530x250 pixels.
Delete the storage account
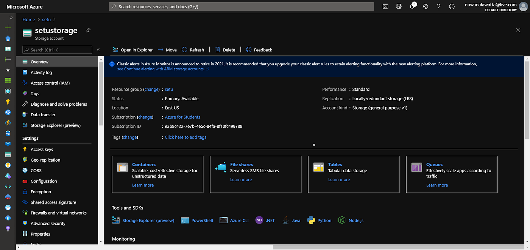225,50
